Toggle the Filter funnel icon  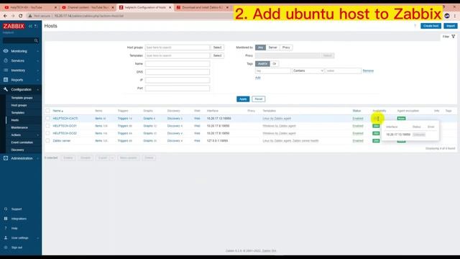click(454, 37)
